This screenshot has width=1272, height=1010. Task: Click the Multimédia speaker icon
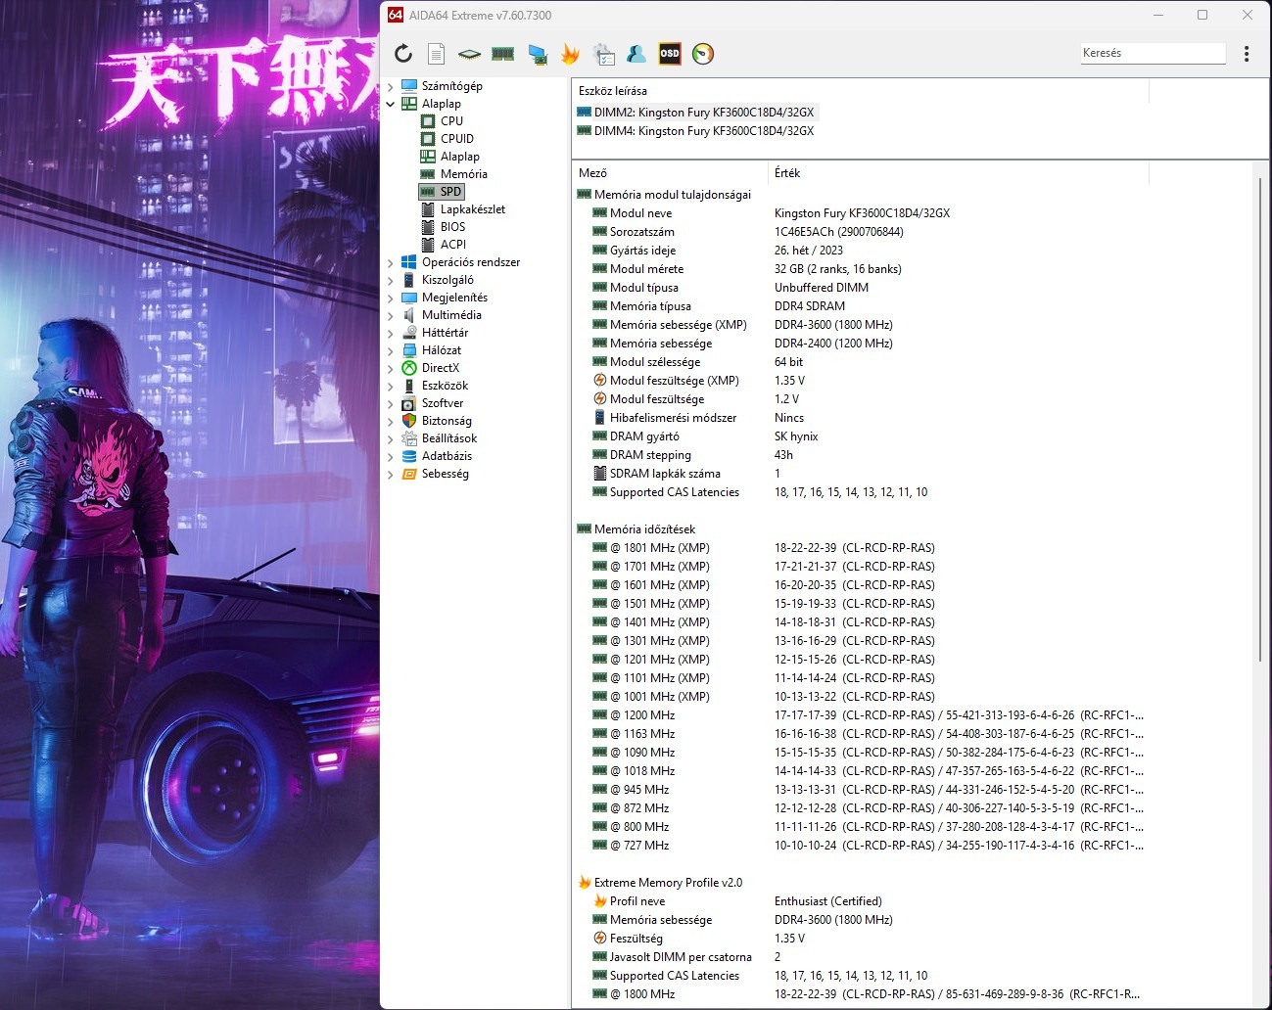click(409, 315)
